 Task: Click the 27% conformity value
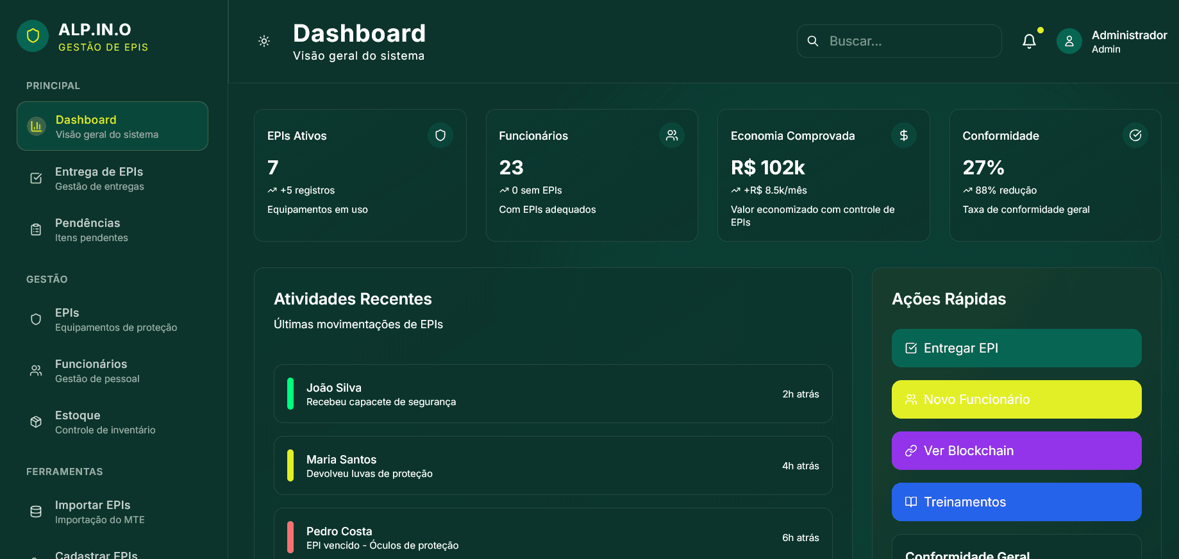point(983,167)
